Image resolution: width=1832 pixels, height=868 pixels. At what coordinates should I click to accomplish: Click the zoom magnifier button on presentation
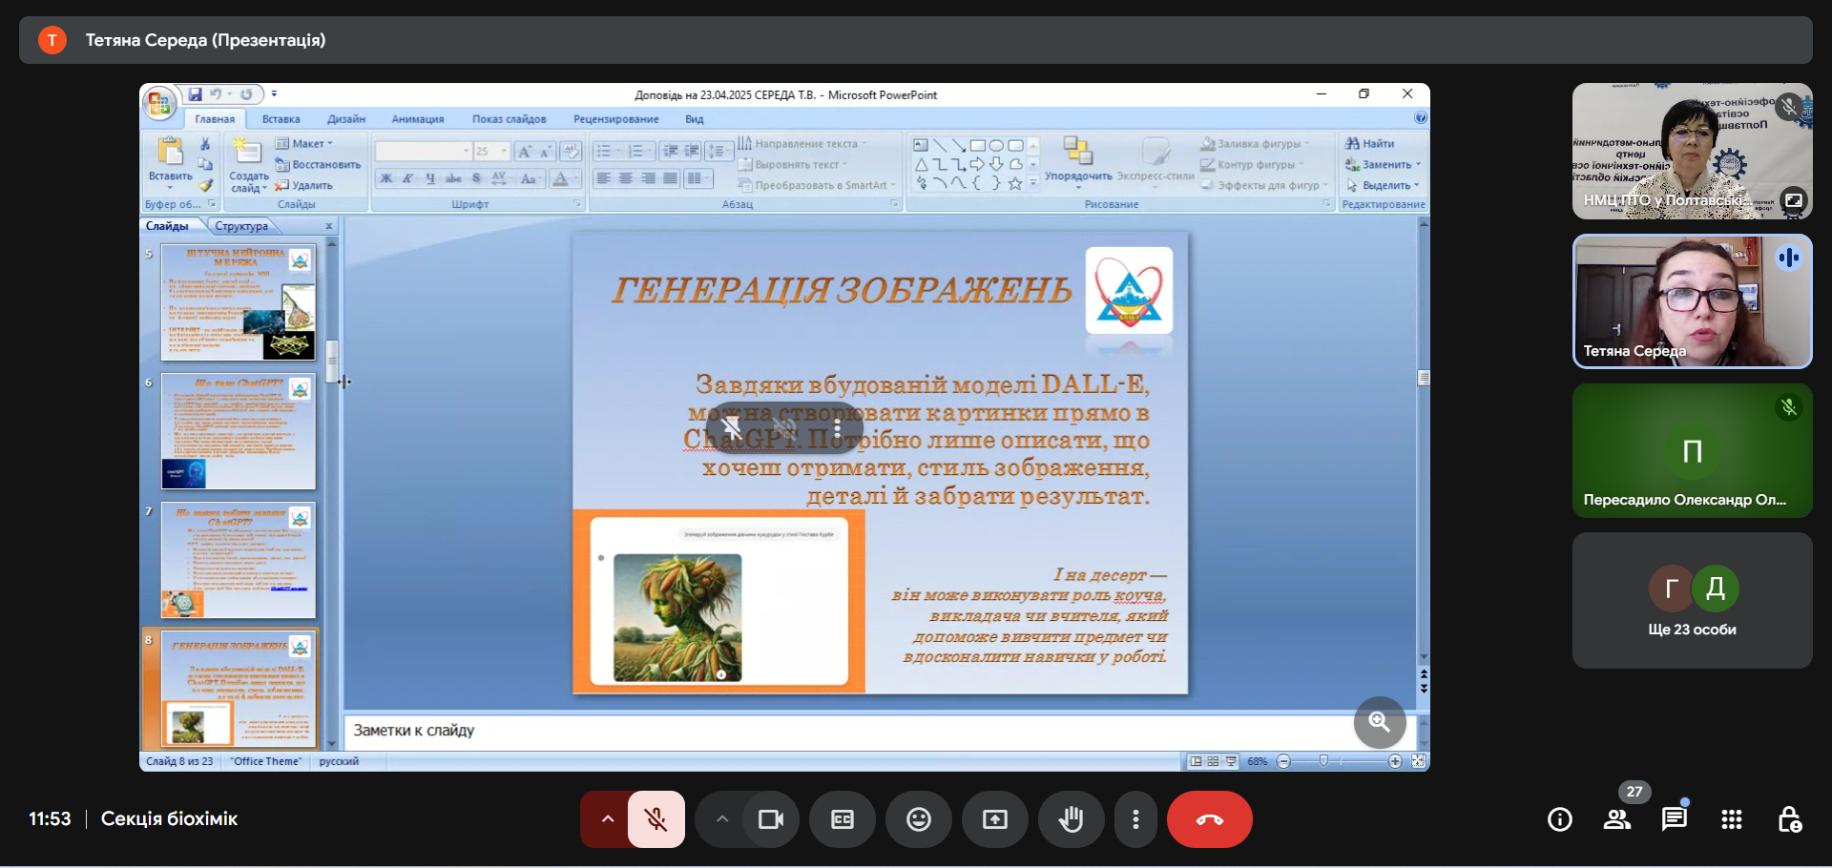click(x=1379, y=722)
